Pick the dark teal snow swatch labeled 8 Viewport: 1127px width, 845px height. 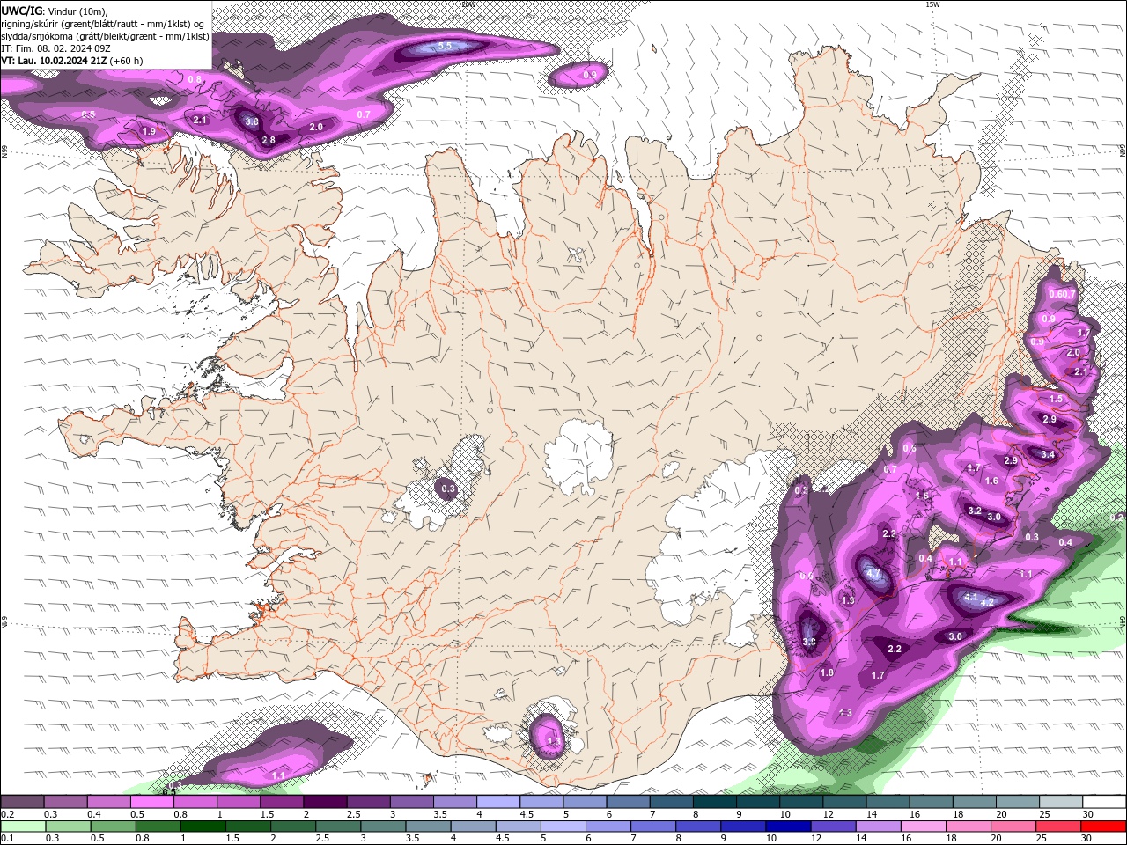click(x=714, y=802)
